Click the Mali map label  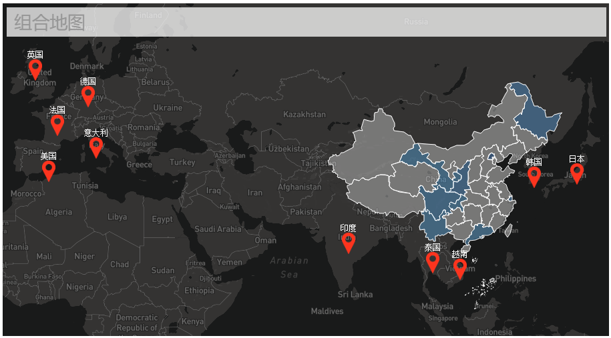[x=44, y=256]
